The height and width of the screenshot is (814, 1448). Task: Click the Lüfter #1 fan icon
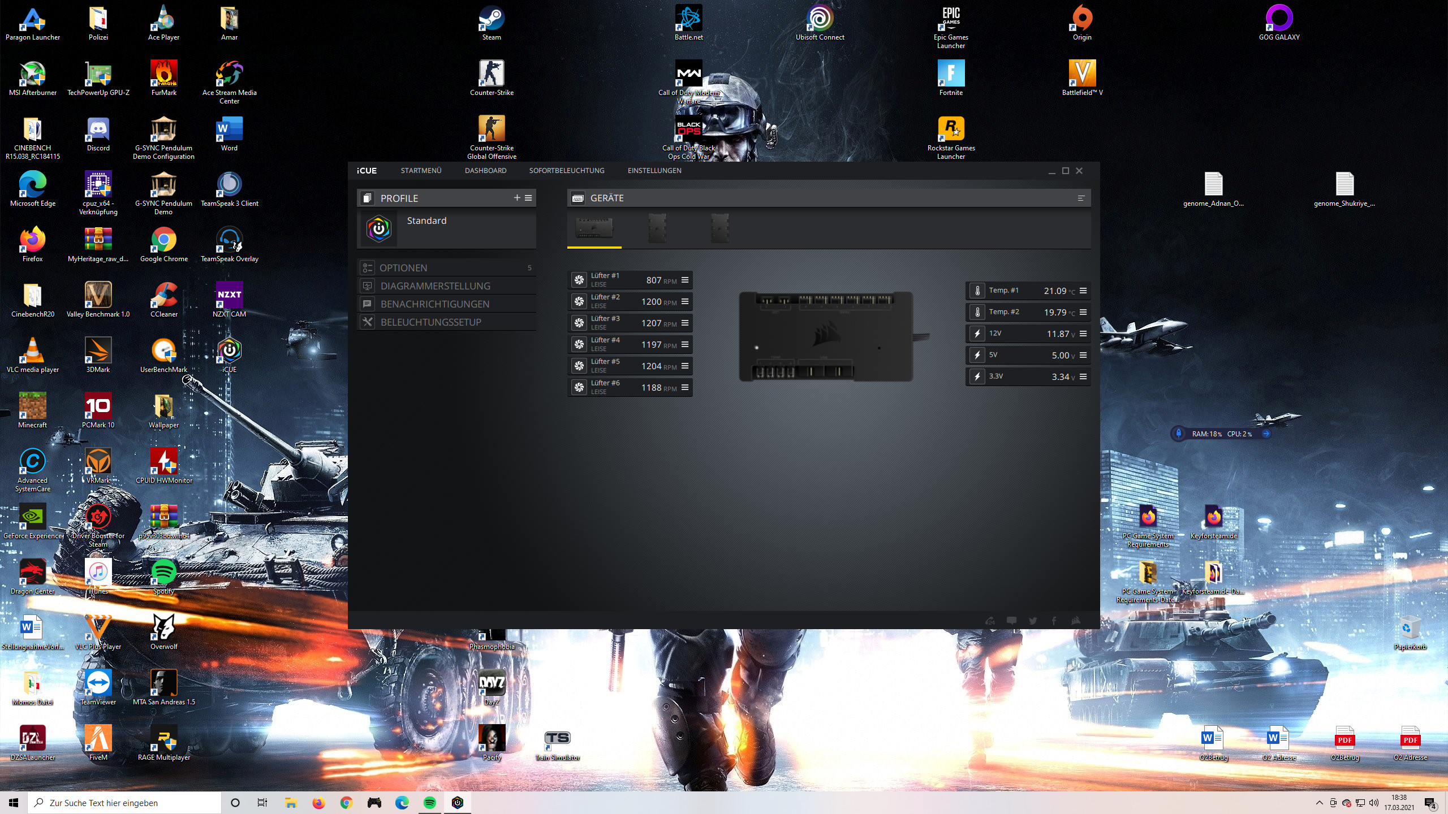pos(579,280)
